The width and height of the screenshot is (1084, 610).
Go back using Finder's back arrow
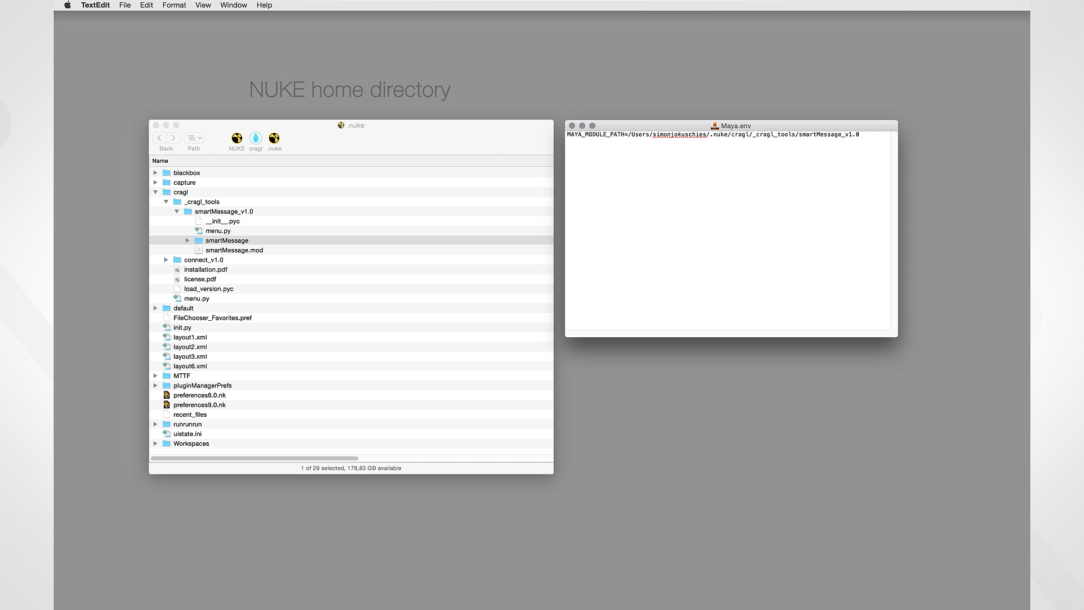coord(160,138)
